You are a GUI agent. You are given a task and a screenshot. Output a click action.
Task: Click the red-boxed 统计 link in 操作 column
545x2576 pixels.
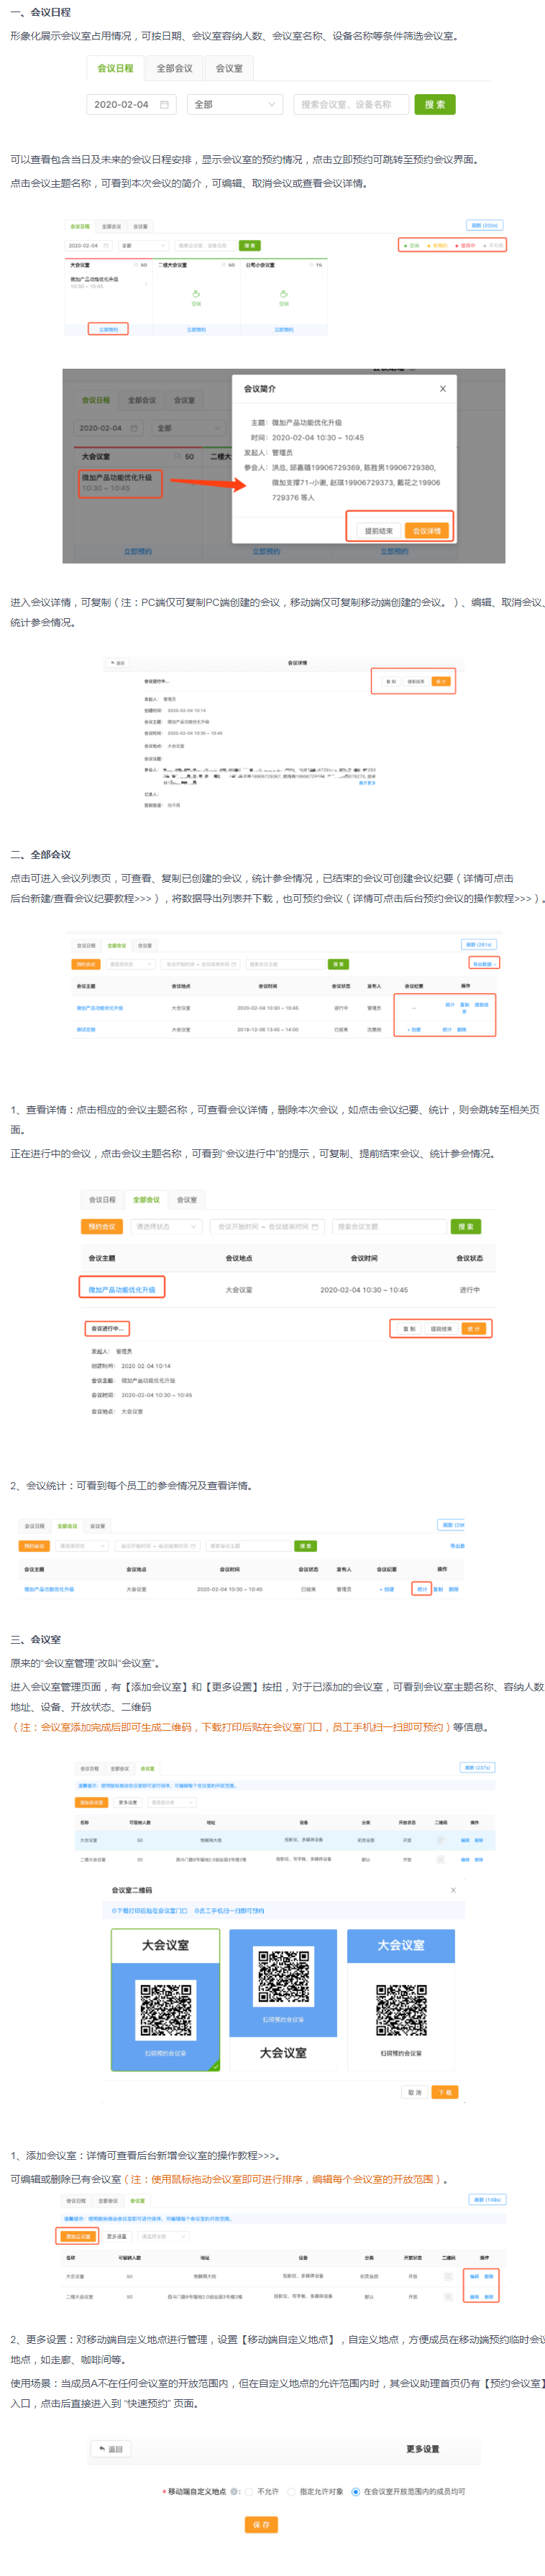421,1589
